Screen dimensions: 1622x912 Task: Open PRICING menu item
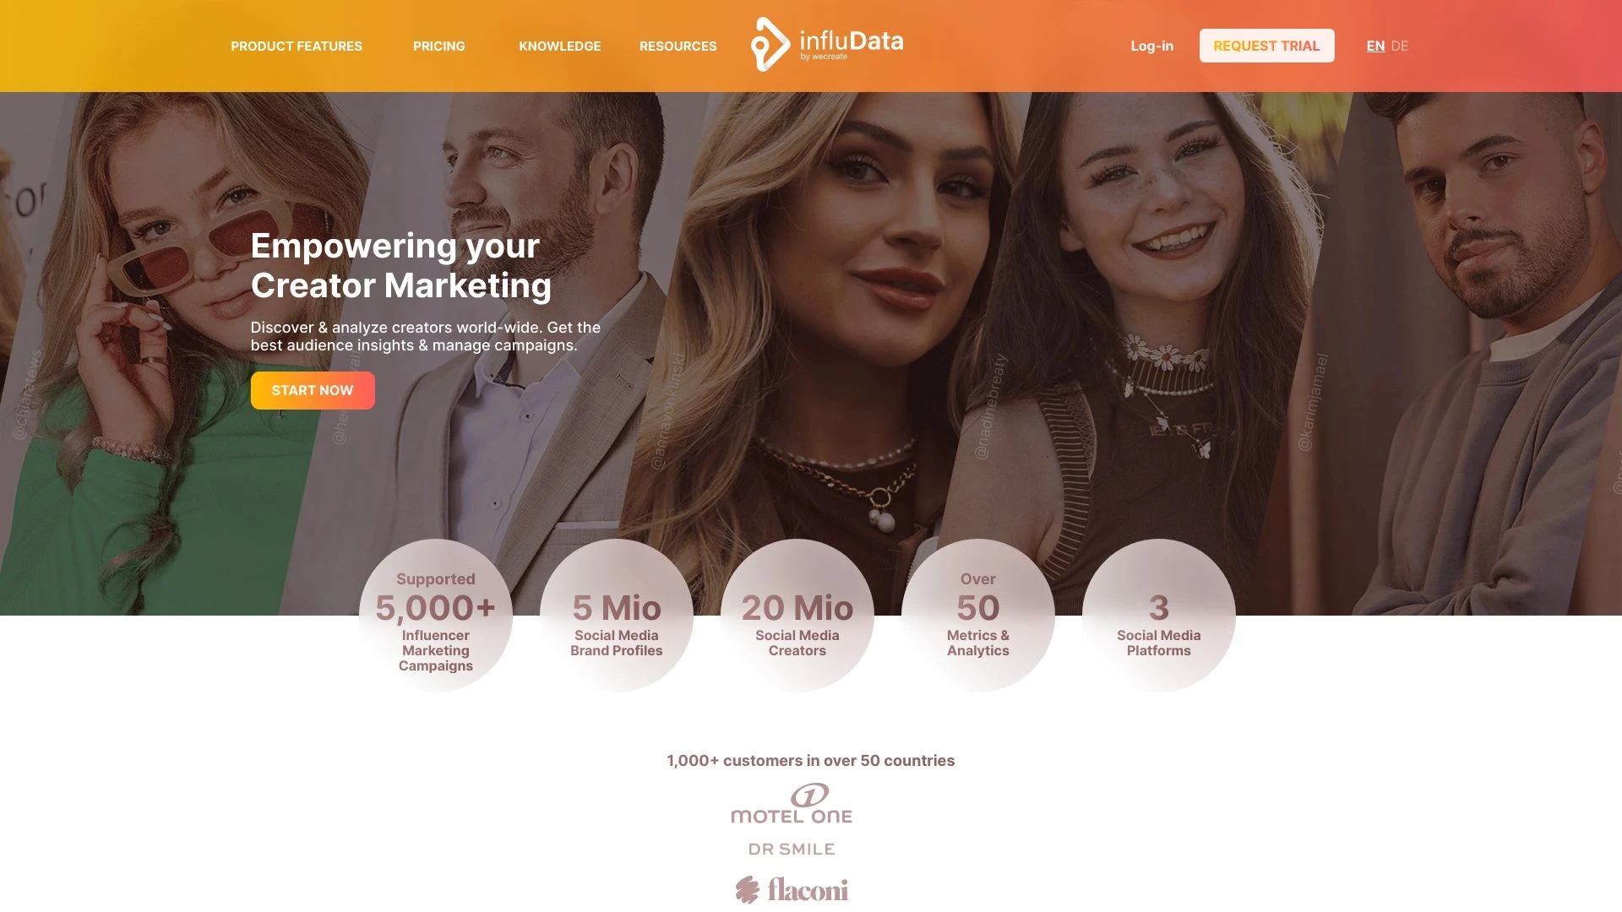tap(439, 46)
